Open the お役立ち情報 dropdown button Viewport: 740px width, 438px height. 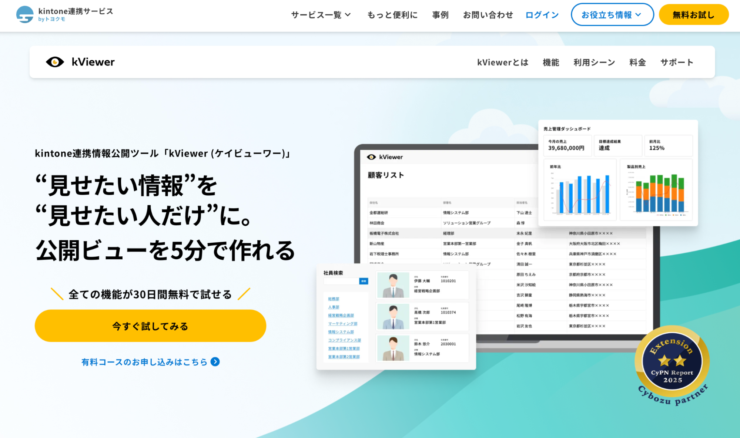click(x=612, y=15)
